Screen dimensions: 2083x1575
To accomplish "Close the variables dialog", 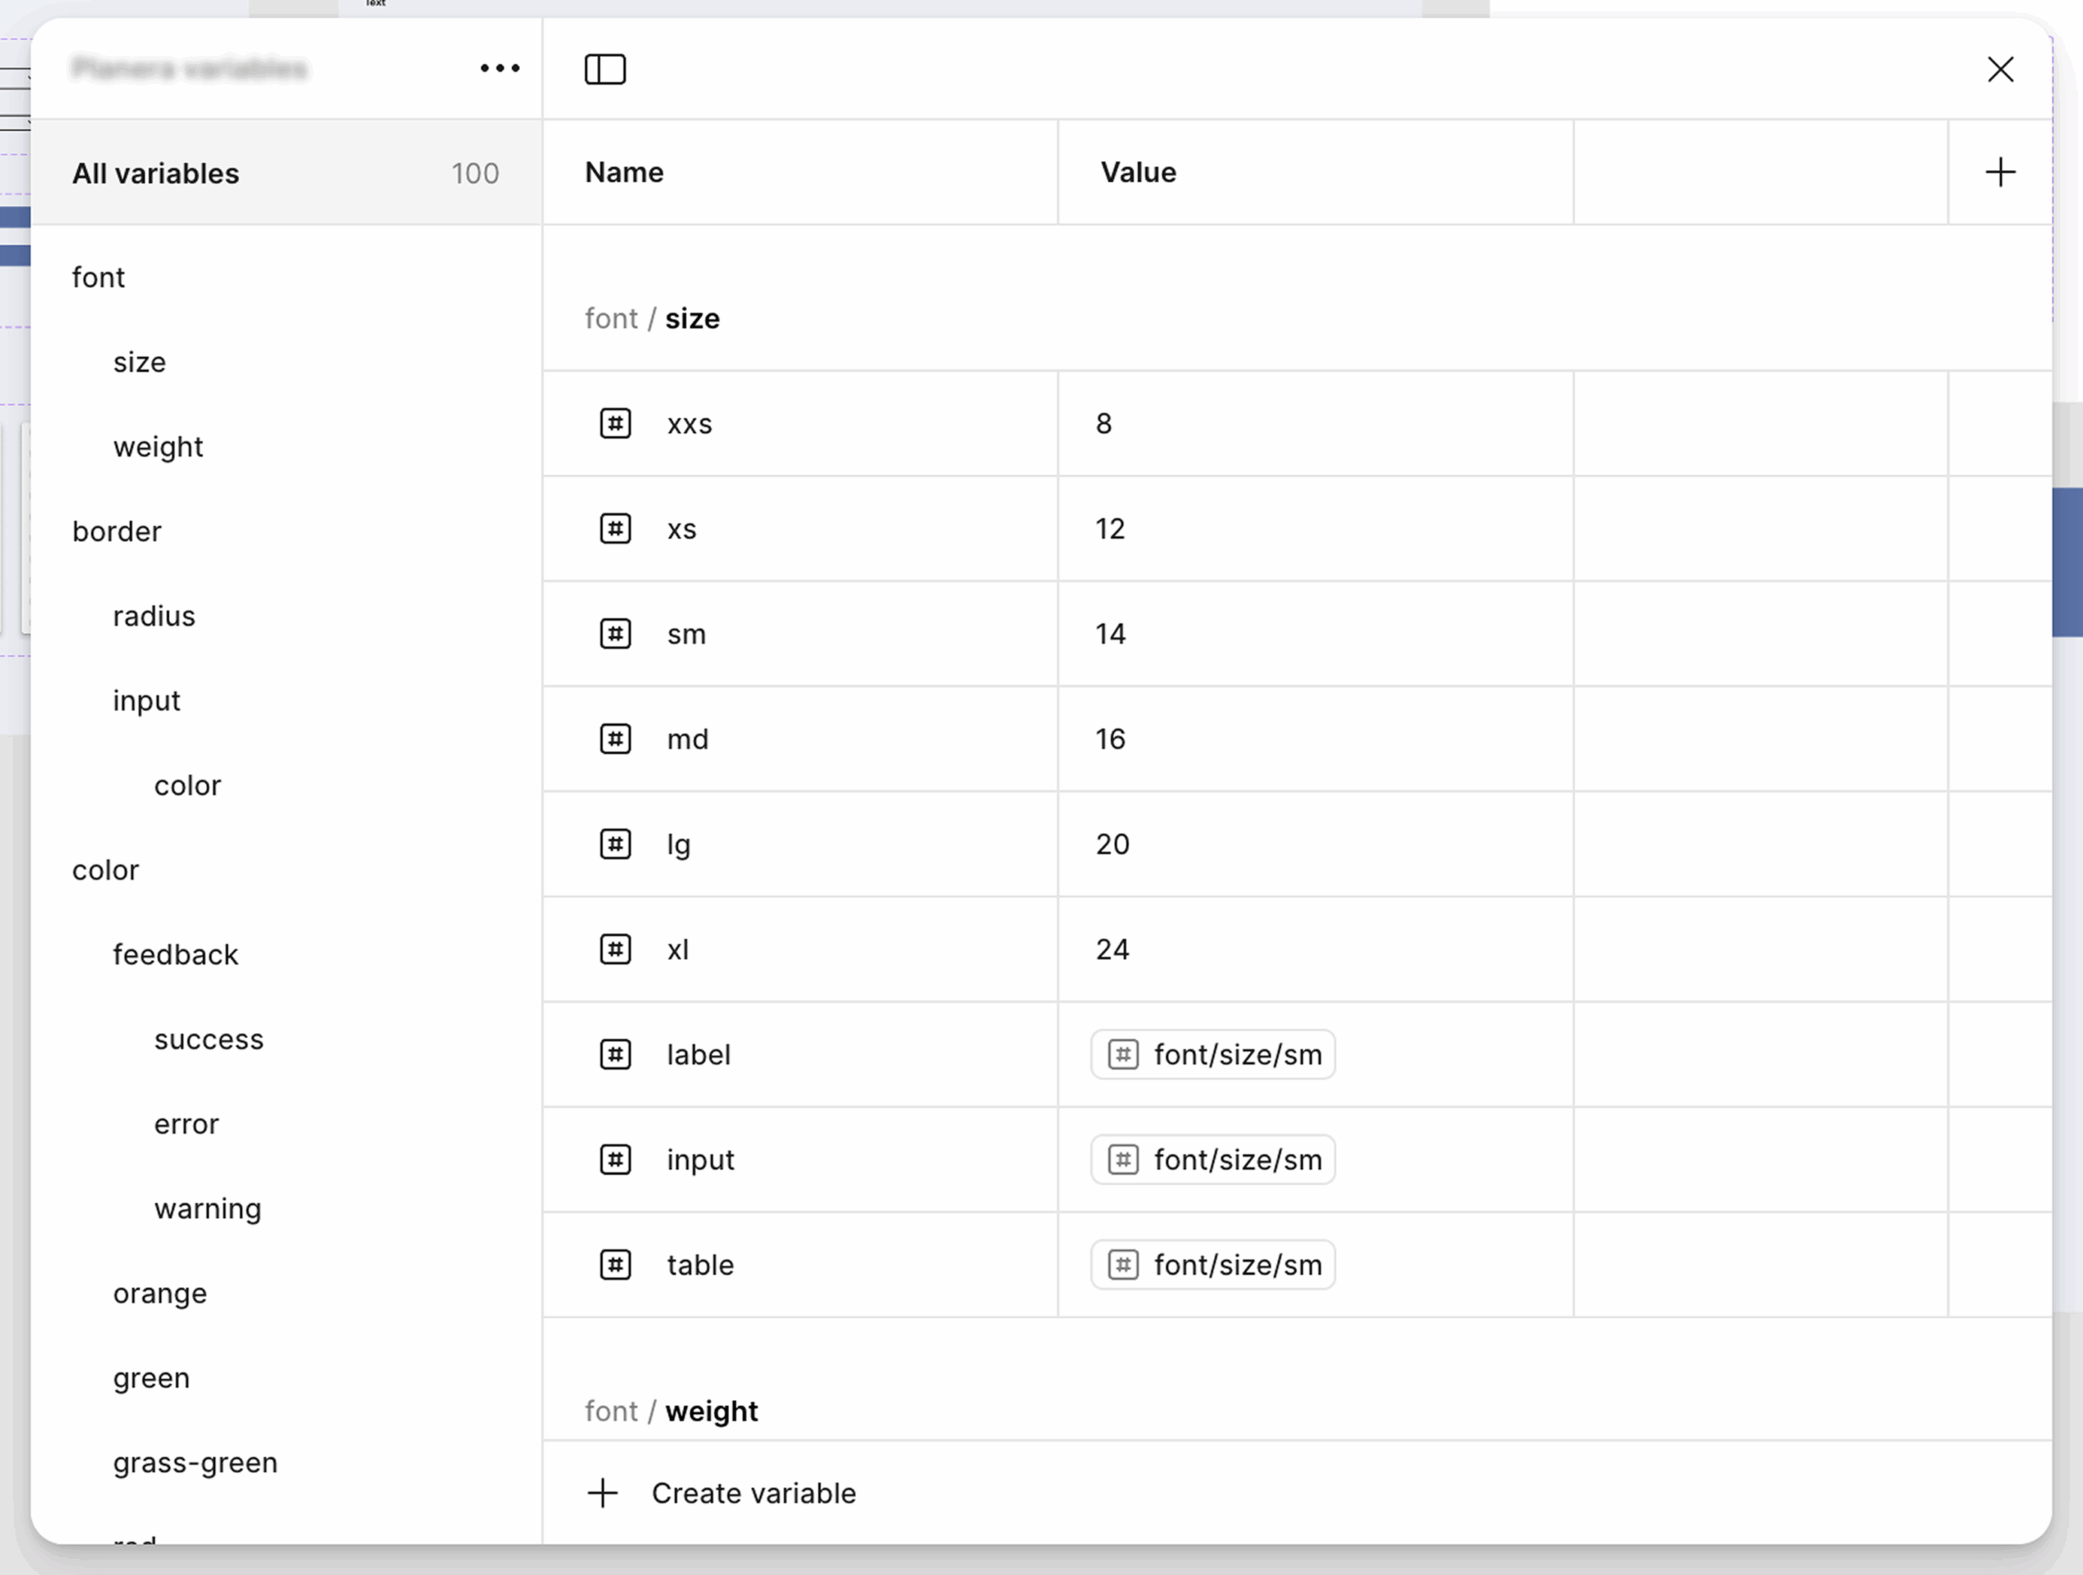I will (x=2000, y=68).
